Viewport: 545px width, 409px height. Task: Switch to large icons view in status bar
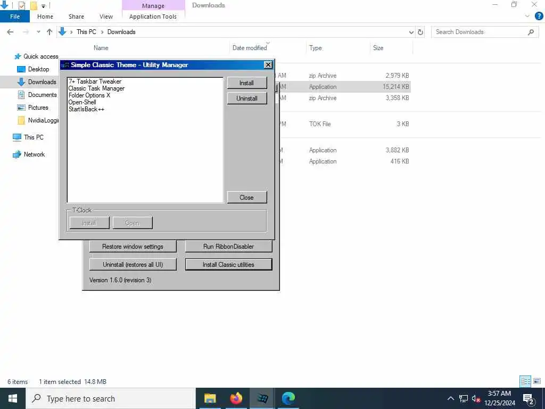click(x=537, y=381)
